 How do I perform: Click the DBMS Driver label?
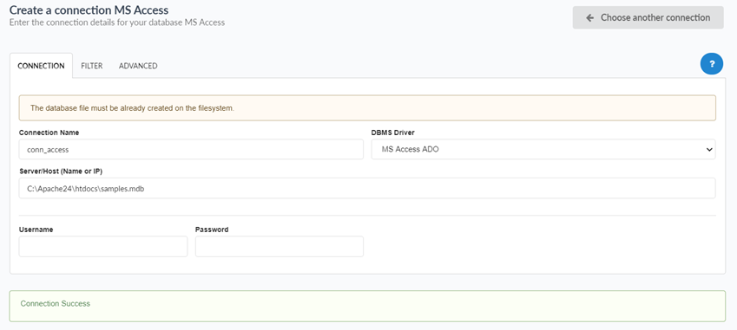[393, 133]
